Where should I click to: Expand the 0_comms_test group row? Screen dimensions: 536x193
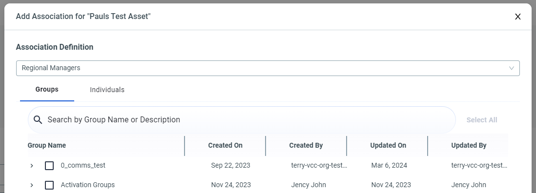pos(32,166)
